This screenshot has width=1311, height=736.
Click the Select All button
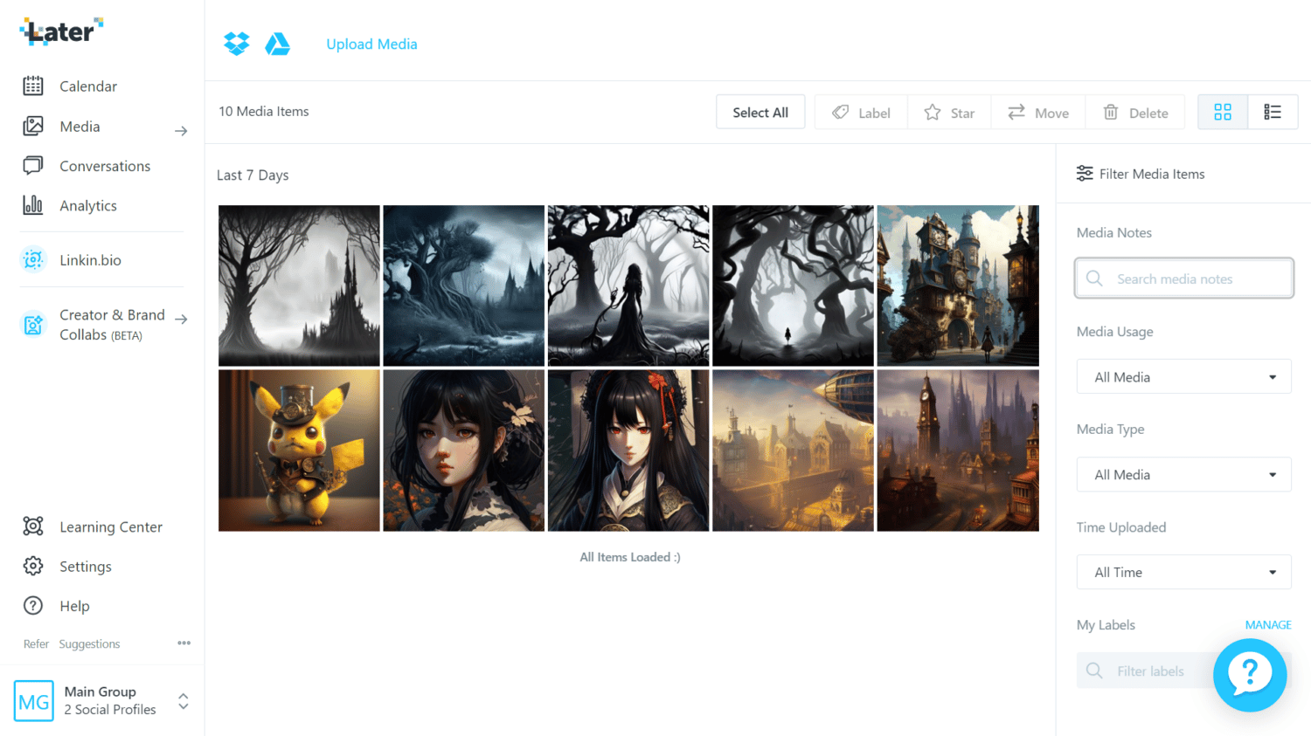pyautogui.click(x=760, y=112)
